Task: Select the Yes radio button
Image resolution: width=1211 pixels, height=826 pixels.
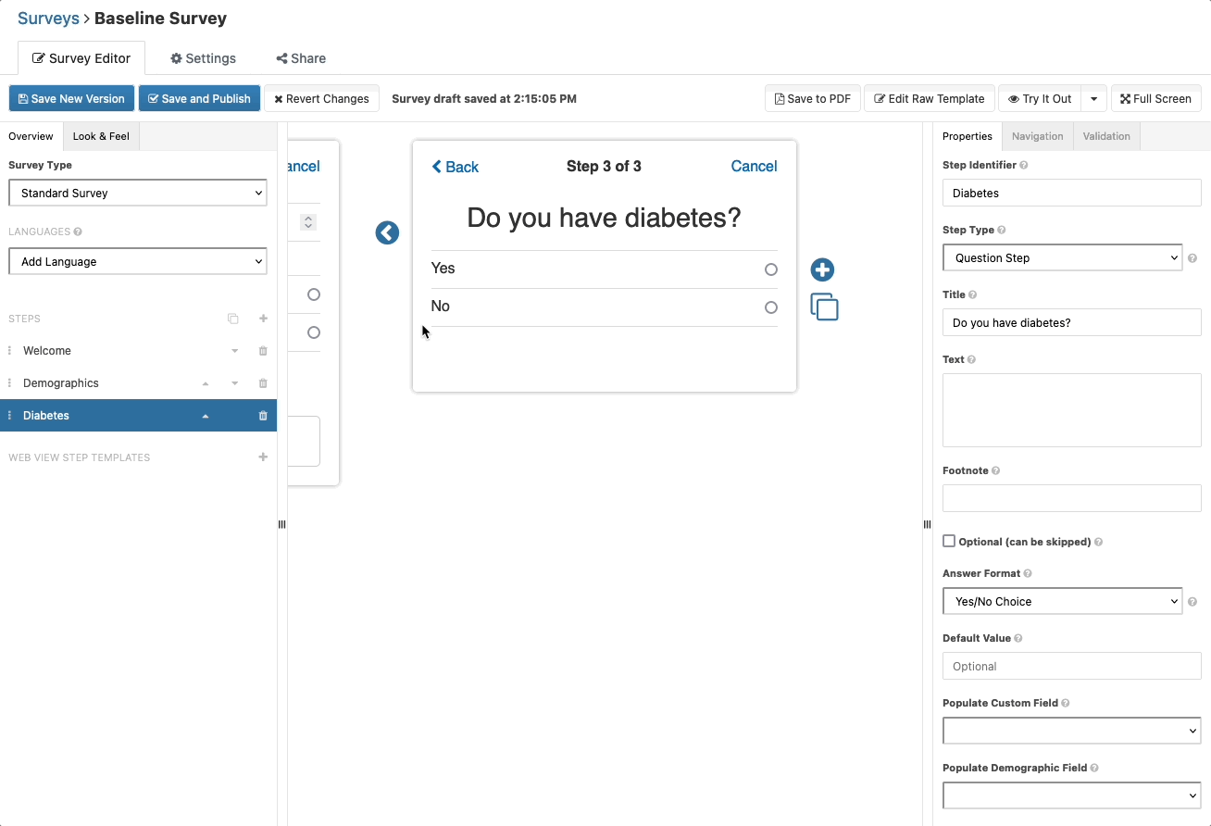Action: [770, 269]
